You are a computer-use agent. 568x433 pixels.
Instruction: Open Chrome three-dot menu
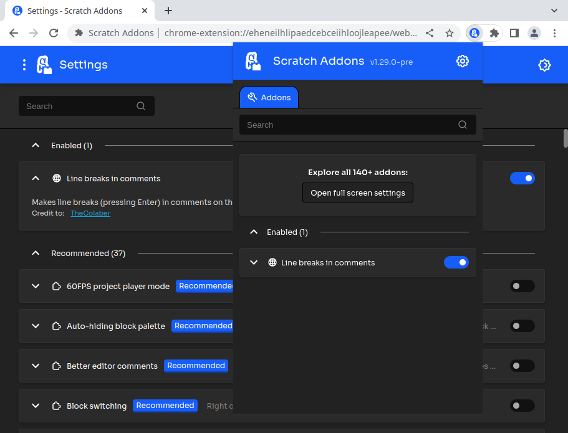point(554,33)
